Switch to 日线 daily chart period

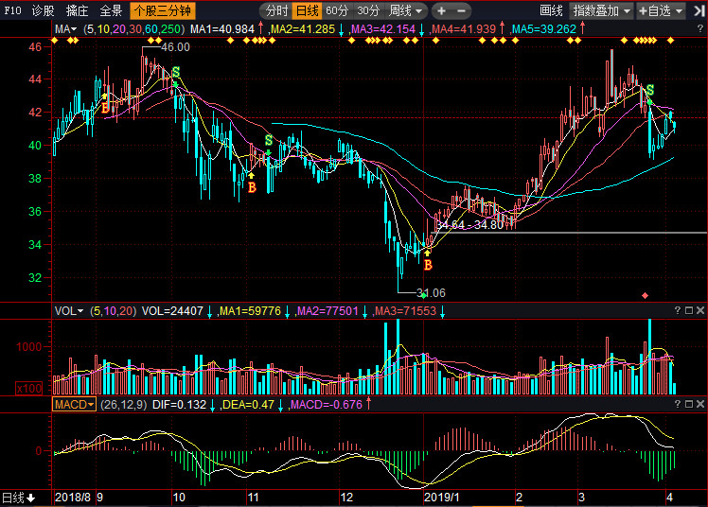307,10
